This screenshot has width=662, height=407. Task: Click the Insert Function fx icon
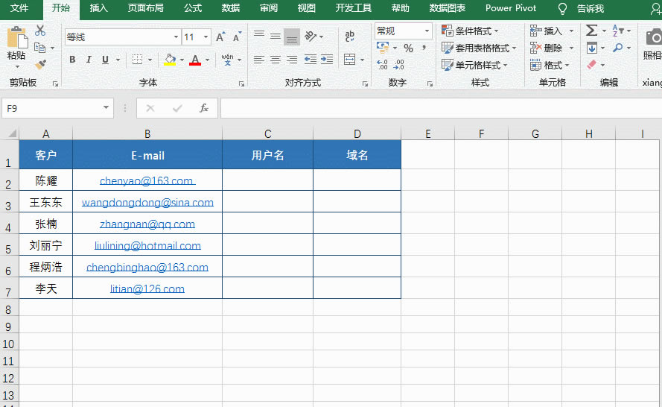[203, 108]
